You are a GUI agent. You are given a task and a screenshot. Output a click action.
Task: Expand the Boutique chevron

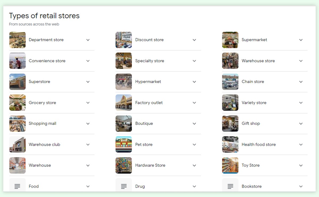[194, 124]
